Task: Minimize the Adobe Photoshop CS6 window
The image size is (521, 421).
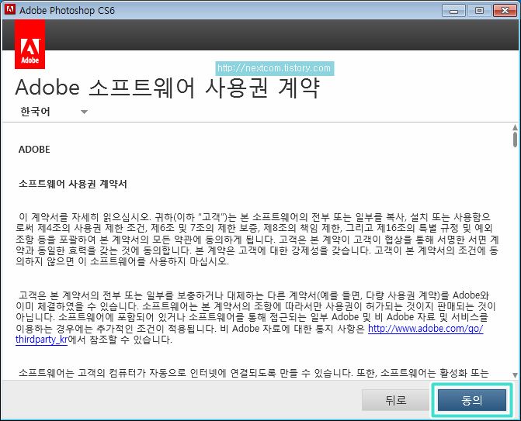Action: pyautogui.click(x=453, y=11)
